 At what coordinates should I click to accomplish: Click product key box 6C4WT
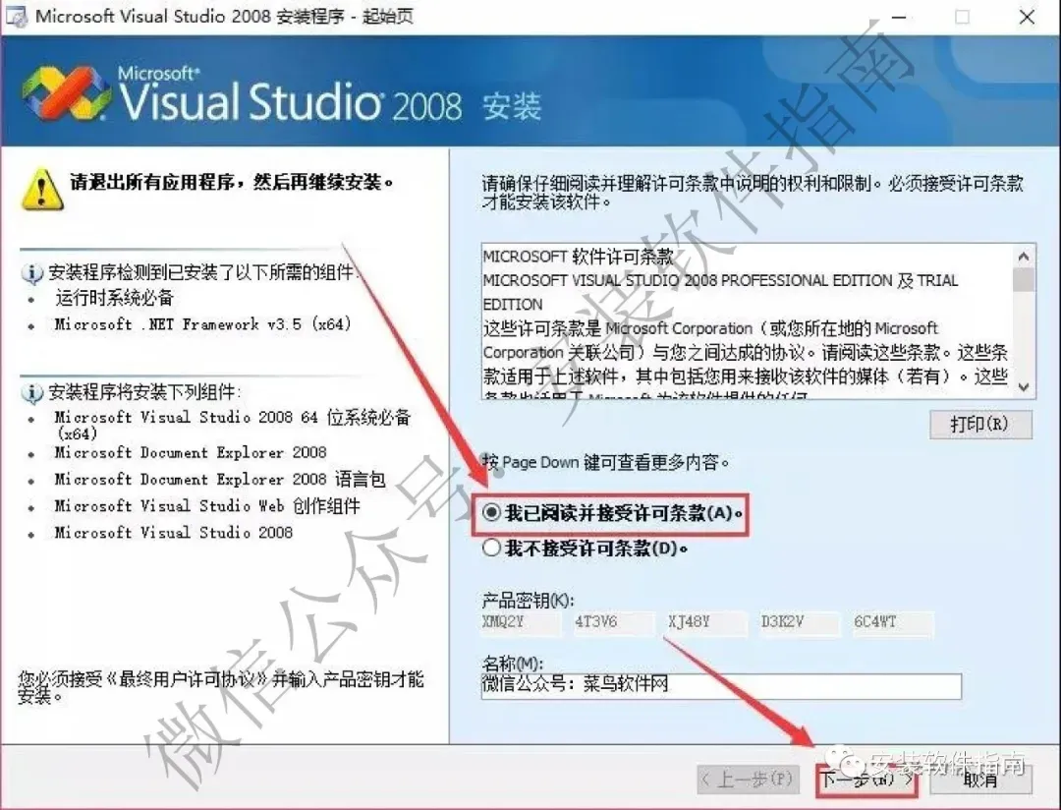tap(893, 622)
